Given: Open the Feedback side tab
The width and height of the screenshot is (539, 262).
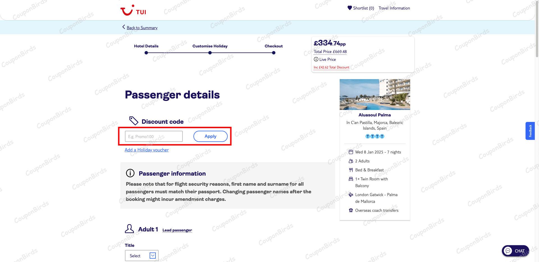Looking at the screenshot, I should (x=530, y=131).
